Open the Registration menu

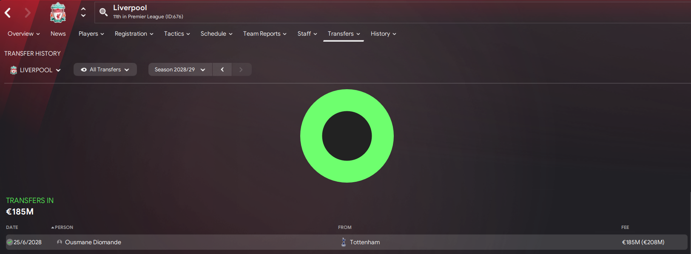[134, 34]
